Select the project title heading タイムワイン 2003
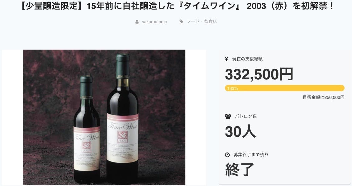352x186 pixels. [x=176, y=6]
